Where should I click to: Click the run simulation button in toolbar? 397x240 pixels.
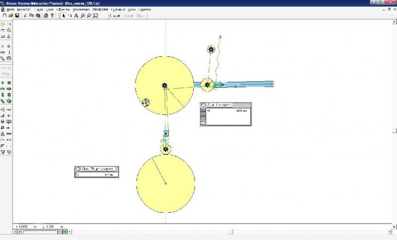tap(114, 16)
